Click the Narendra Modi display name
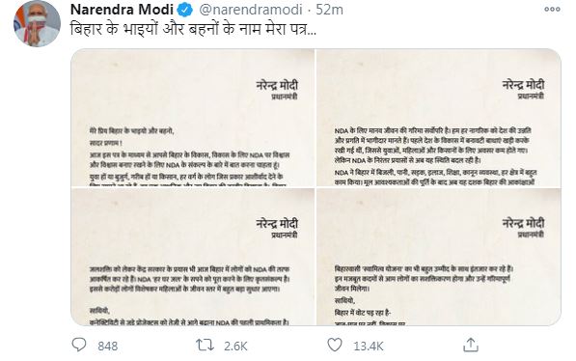576x361 pixels. tap(122, 10)
